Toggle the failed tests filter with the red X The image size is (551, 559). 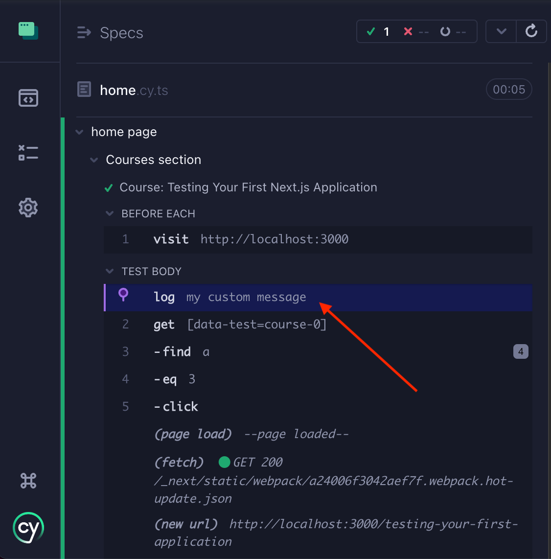[x=416, y=31]
